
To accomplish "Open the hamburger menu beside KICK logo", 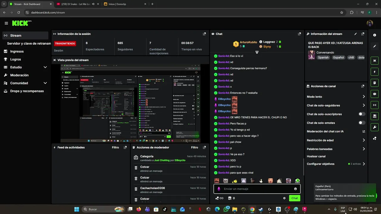I will (6, 23).
